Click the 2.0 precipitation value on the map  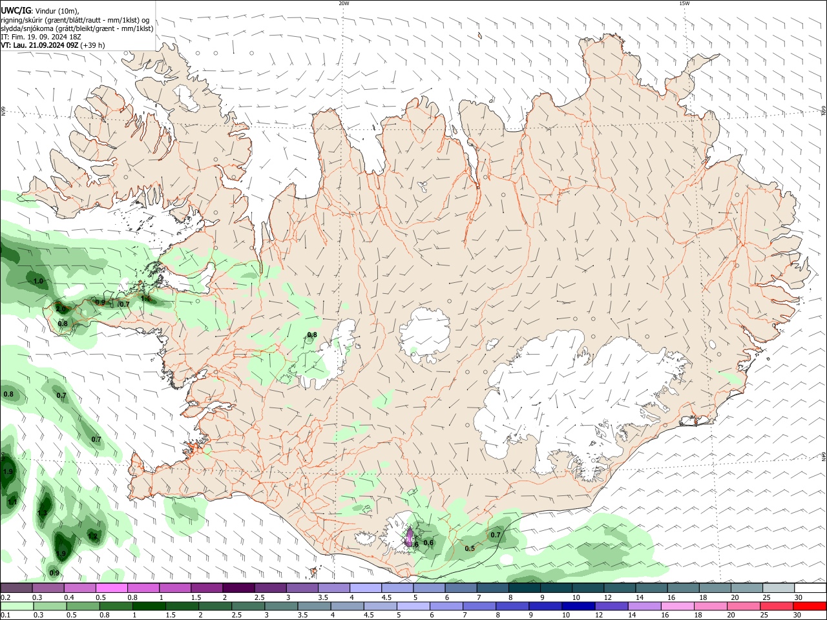click(60, 309)
